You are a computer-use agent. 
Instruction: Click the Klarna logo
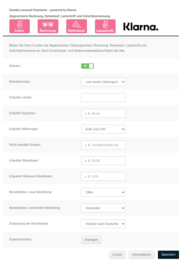pos(141,27)
